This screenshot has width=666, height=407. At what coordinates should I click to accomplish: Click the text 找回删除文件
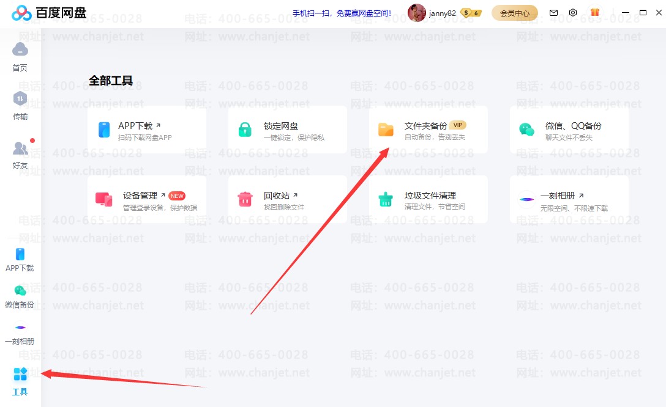(284, 207)
